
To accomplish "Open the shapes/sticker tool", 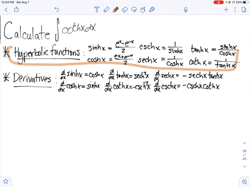I will (143, 9).
